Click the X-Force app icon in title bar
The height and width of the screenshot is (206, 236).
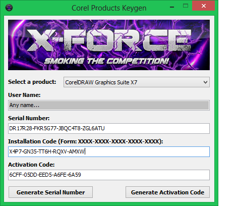[9, 8]
